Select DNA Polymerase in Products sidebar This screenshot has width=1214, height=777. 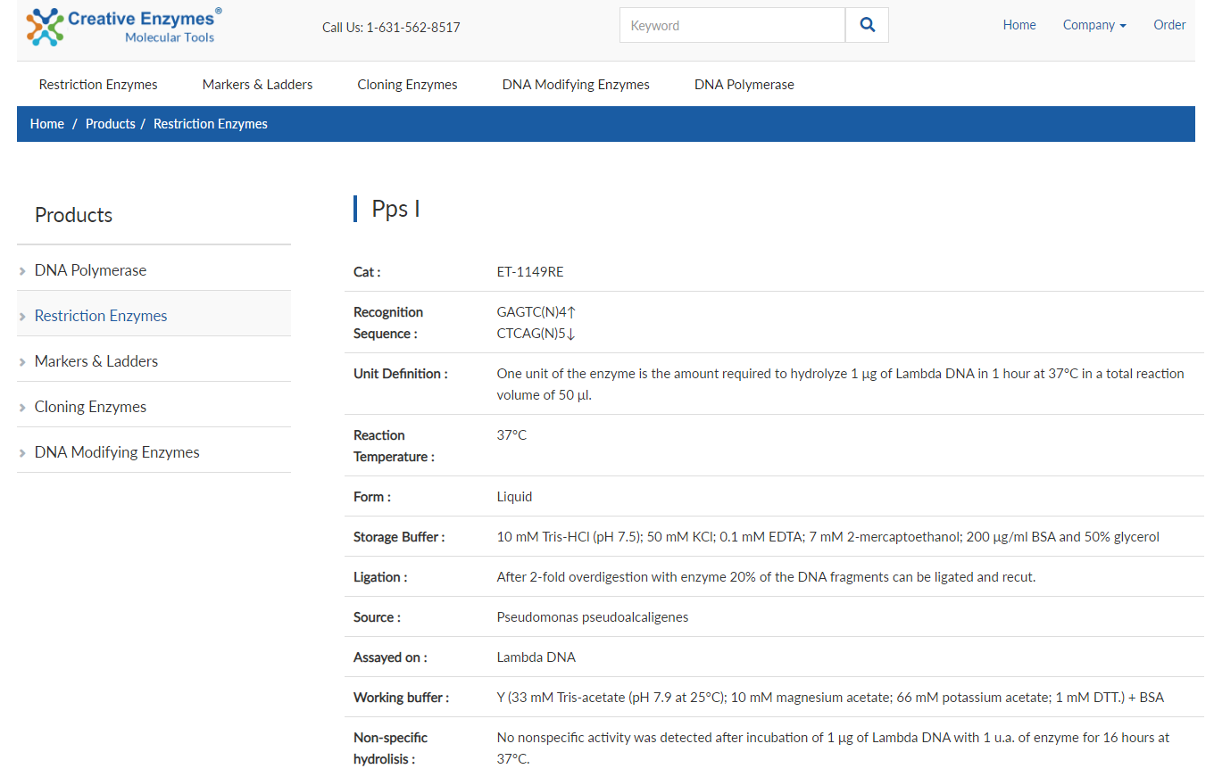(x=90, y=270)
